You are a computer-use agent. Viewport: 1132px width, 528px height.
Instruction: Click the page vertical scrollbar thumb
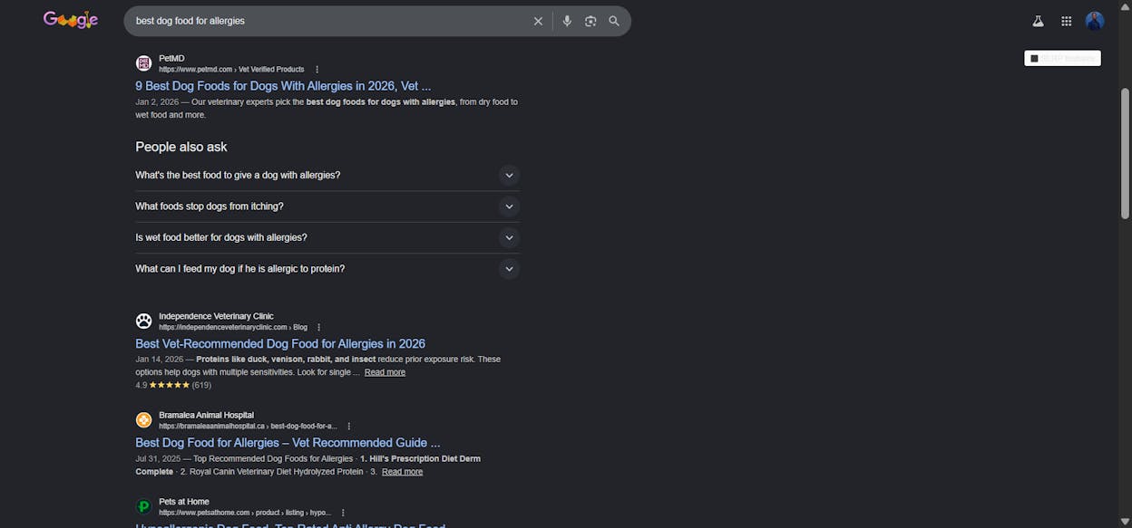[x=1126, y=152]
